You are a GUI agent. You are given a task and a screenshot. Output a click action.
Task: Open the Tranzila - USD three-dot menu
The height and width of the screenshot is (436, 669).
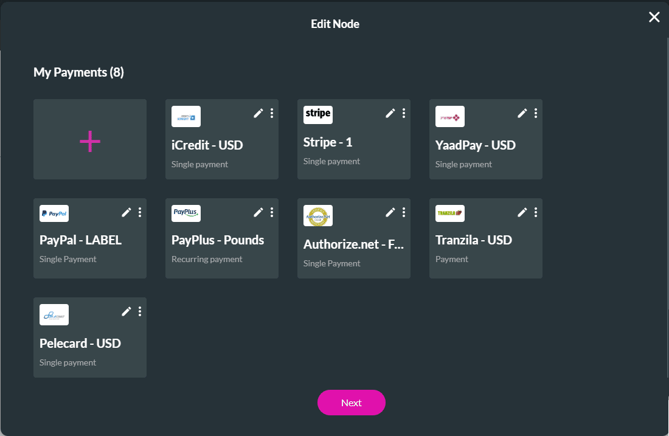(535, 212)
